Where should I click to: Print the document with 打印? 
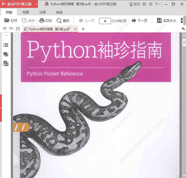tap(46, 21)
